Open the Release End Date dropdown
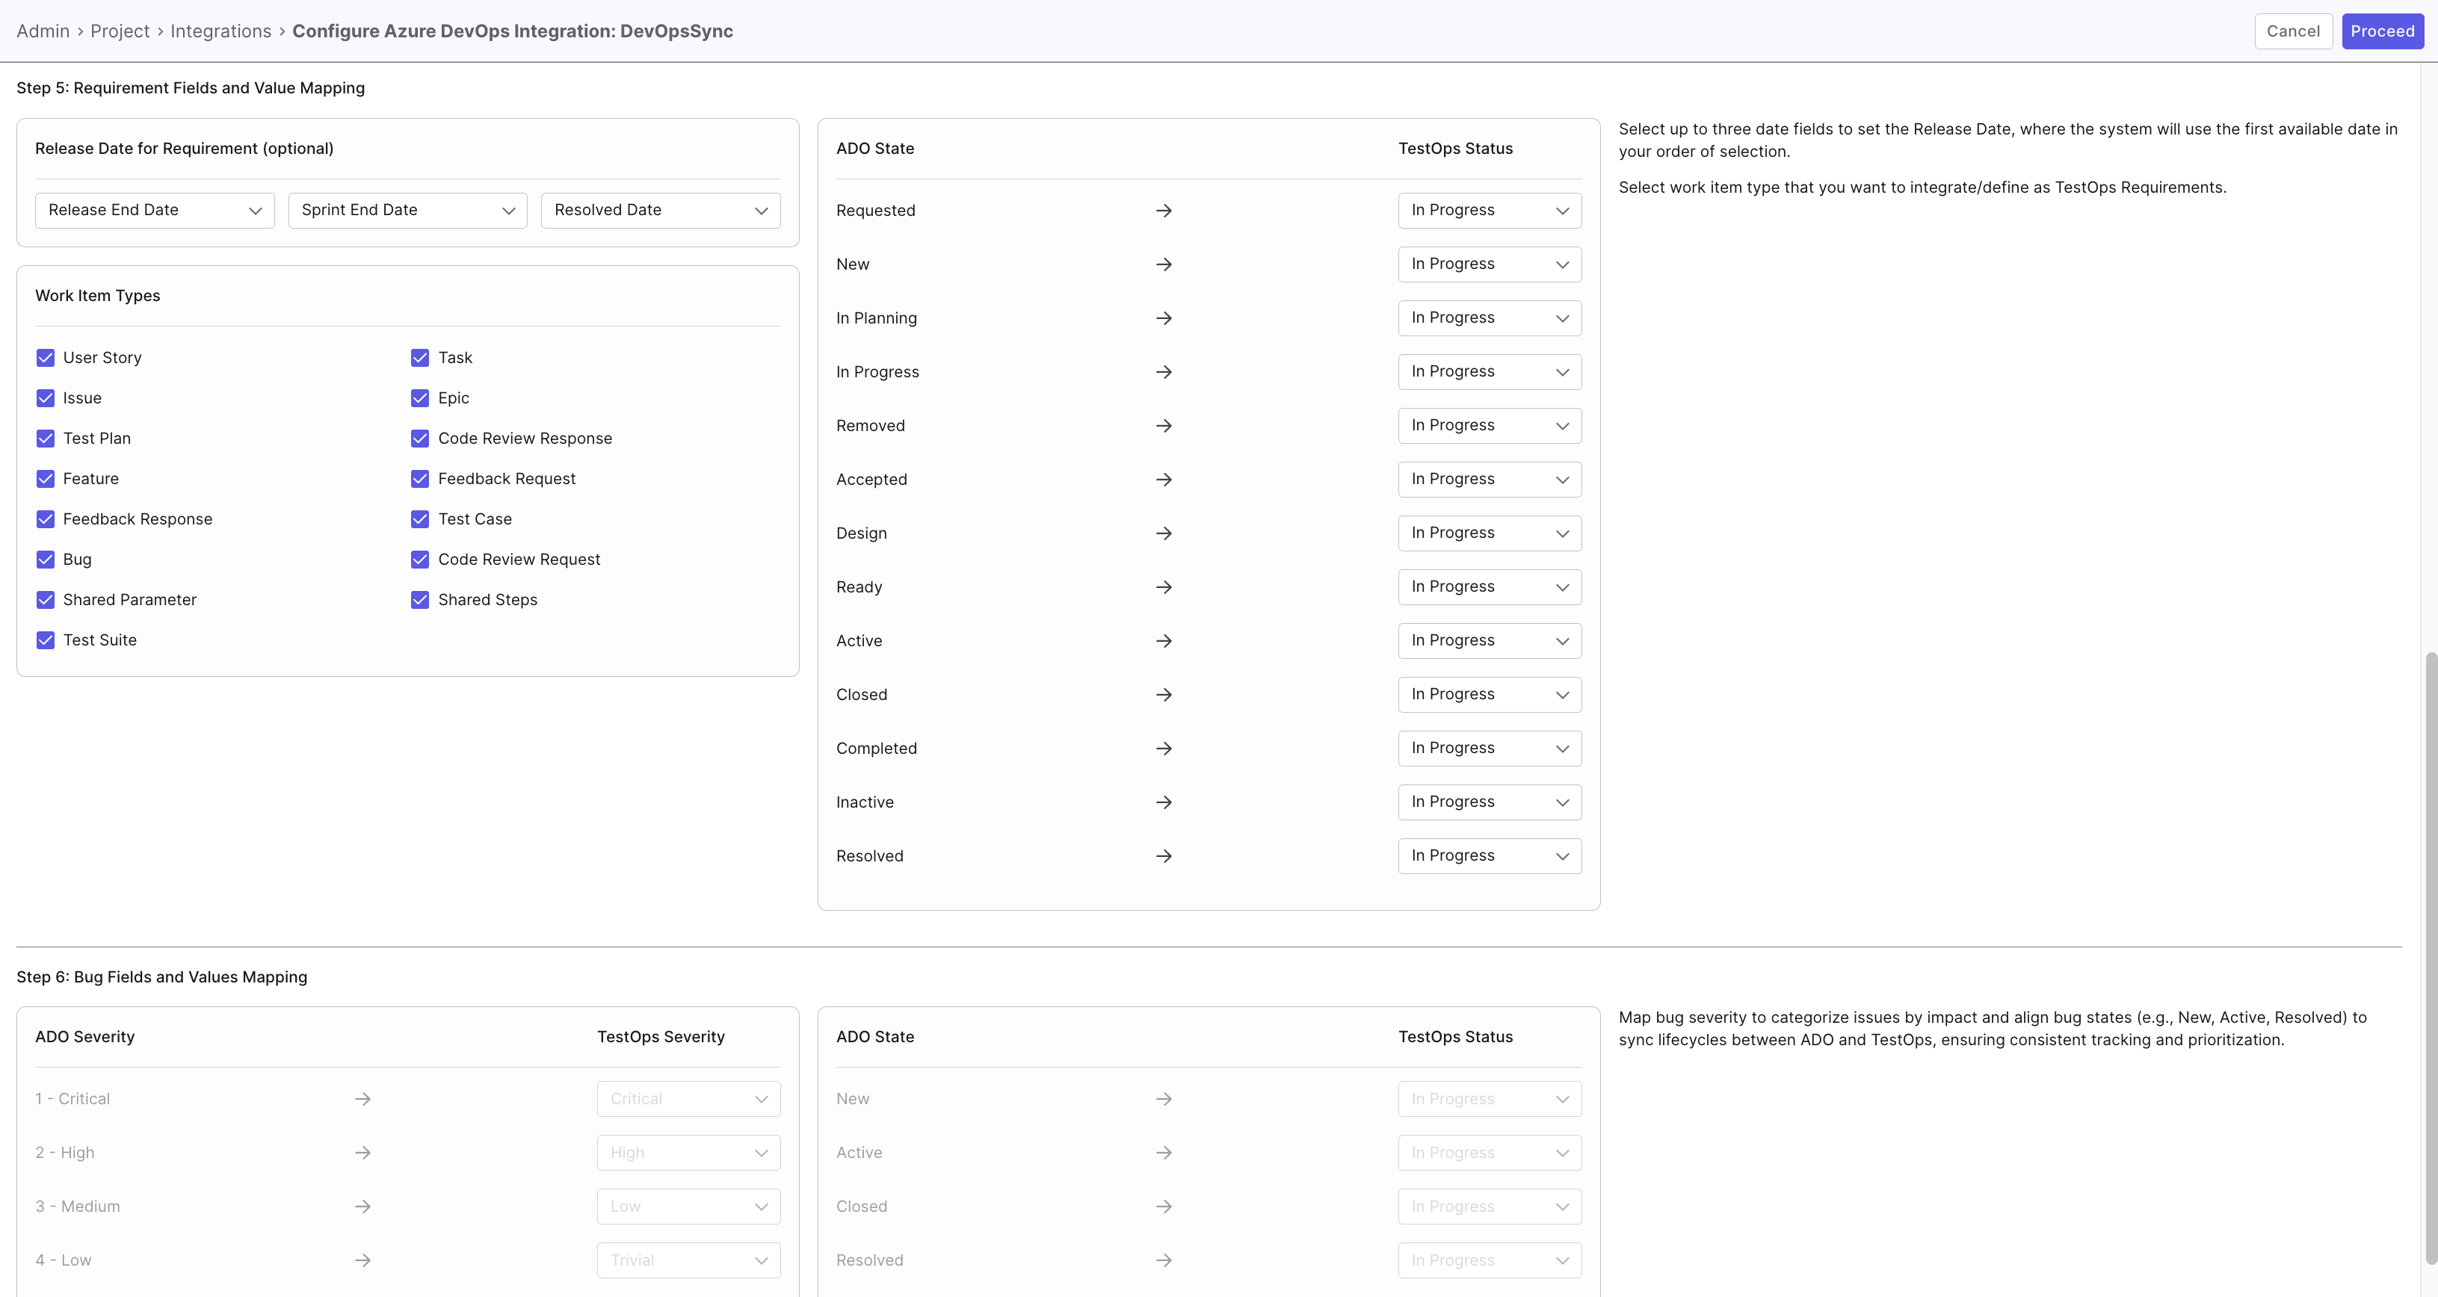Image resolution: width=2438 pixels, height=1297 pixels. click(x=155, y=210)
